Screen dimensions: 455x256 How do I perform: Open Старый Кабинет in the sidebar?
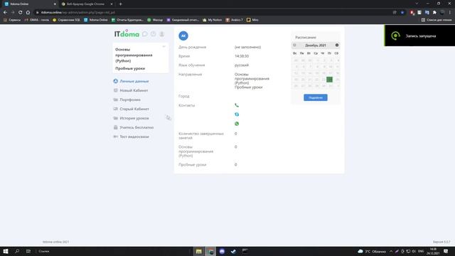click(131, 109)
